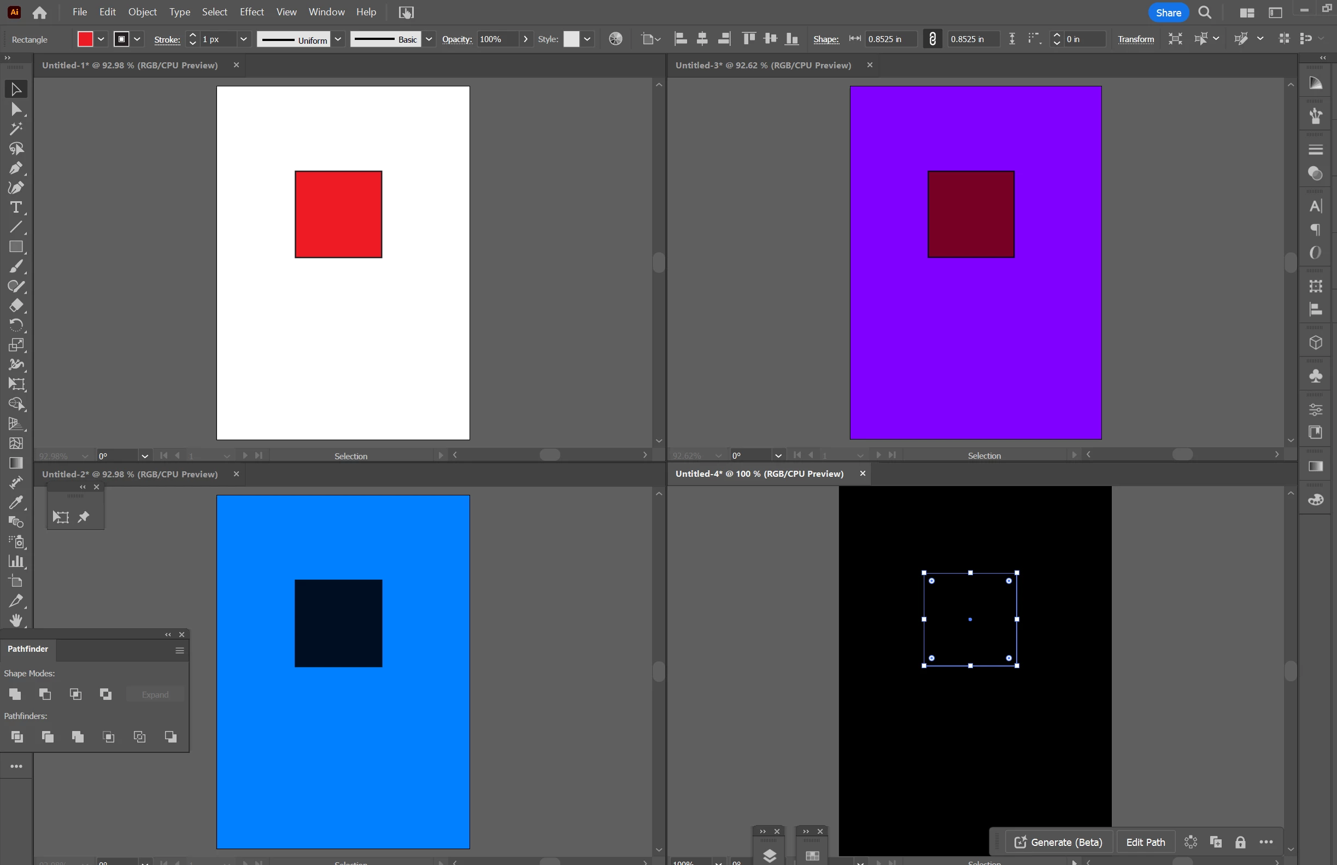Select the Hand tool
1337x865 pixels.
coord(16,620)
